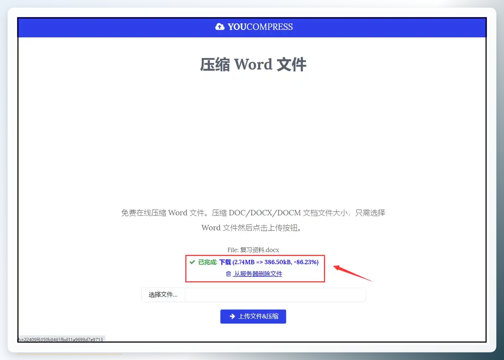504x360 pixels.
Task: Click the compression result size text 2.74MB => 386.50kB
Action: [262, 262]
